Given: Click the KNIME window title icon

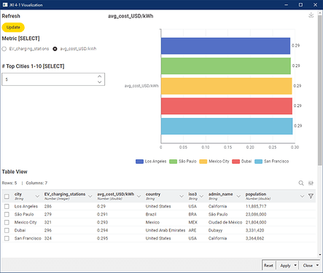Looking at the screenshot, I should coord(5,4).
